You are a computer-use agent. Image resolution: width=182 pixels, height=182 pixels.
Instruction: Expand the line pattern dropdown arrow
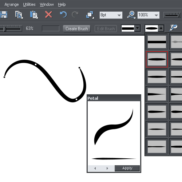138,28
